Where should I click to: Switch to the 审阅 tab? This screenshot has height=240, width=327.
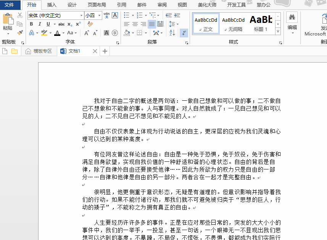point(162,5)
